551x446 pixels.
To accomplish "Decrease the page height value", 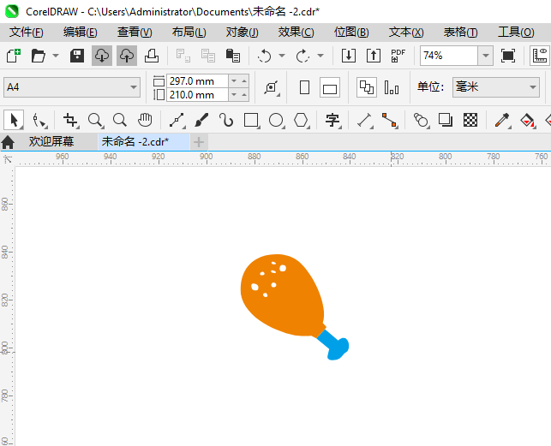I will (234, 95).
